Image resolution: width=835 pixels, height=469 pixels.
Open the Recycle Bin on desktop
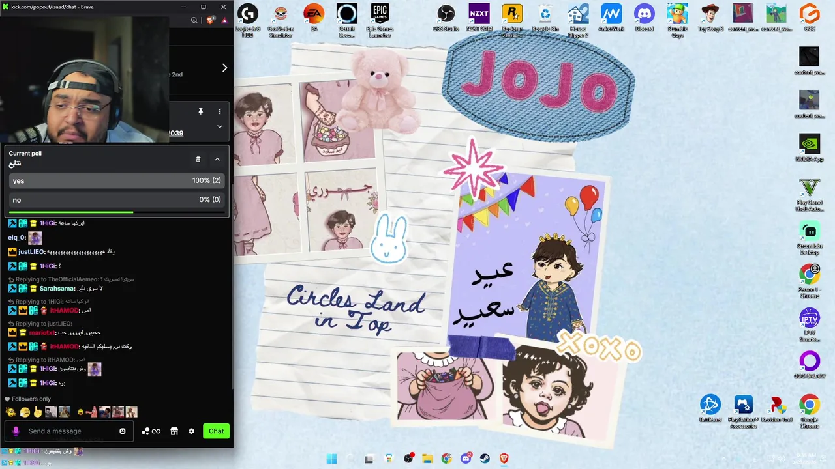545,18
